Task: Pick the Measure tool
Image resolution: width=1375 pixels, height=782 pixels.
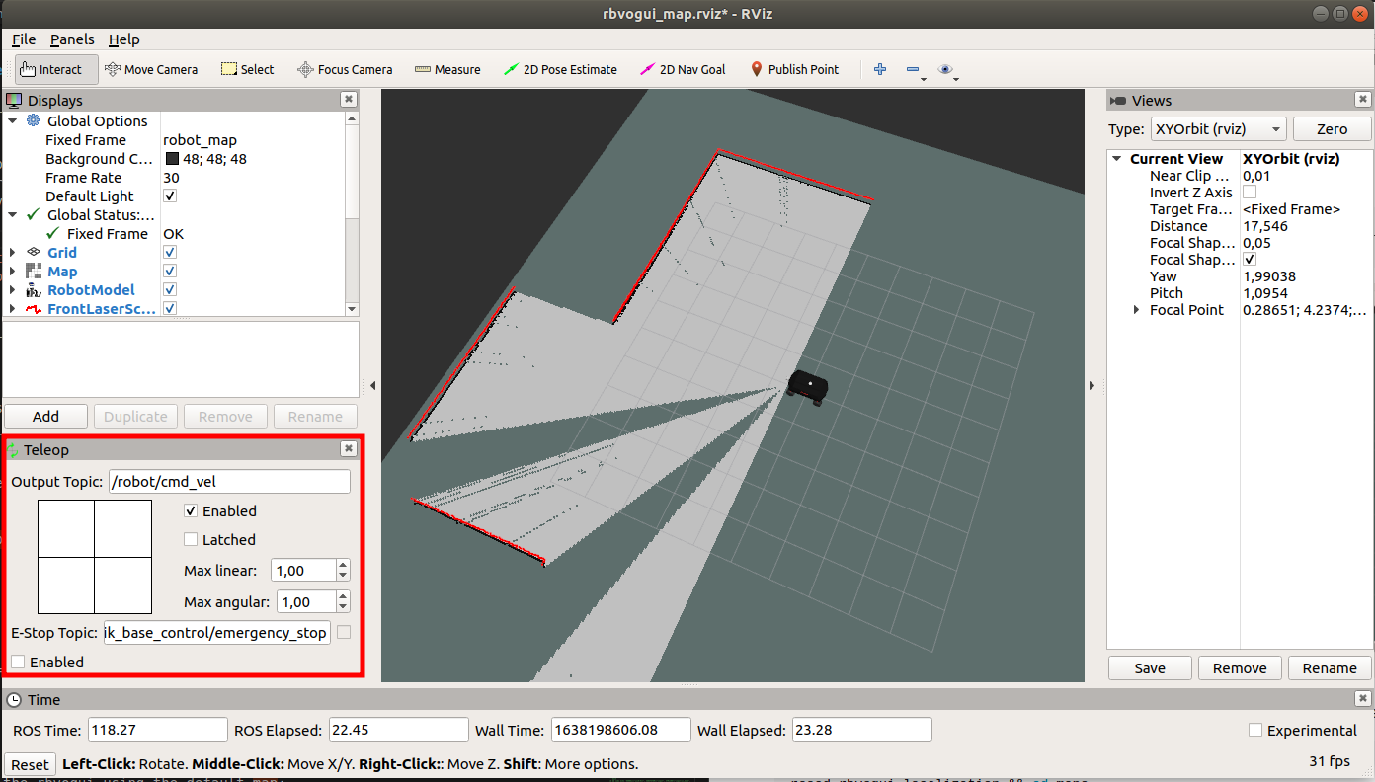Action: pyautogui.click(x=447, y=69)
